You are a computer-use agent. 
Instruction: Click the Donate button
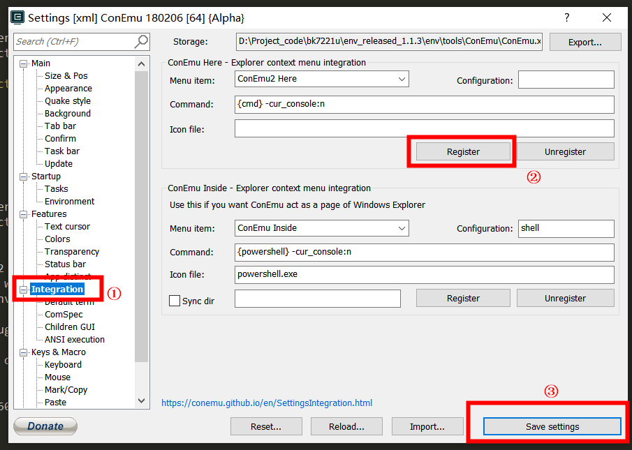(x=45, y=426)
